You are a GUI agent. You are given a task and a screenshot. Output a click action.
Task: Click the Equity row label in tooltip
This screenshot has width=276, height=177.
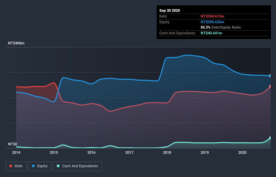[164, 22]
